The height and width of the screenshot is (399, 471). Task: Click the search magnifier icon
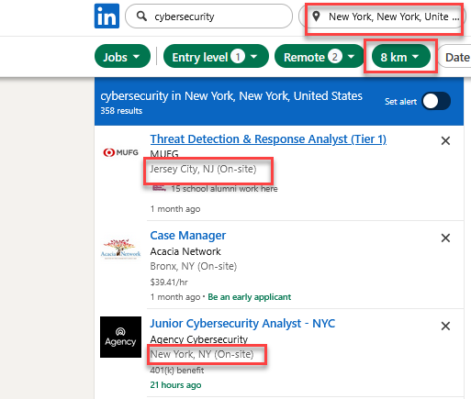coord(141,16)
